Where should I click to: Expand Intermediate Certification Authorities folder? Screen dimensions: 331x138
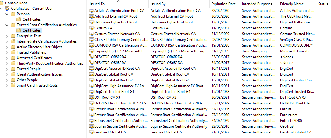(x=7, y=41)
